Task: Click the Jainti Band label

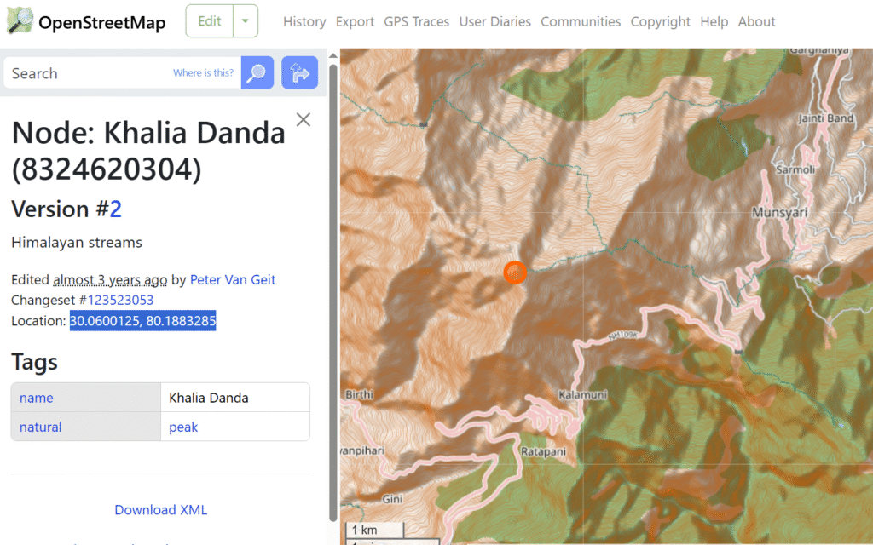Action: 825,118
